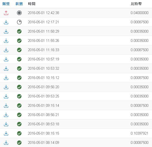Click receive icon at 08:15:15
This screenshot has height=147, width=152.
tap(6, 133)
